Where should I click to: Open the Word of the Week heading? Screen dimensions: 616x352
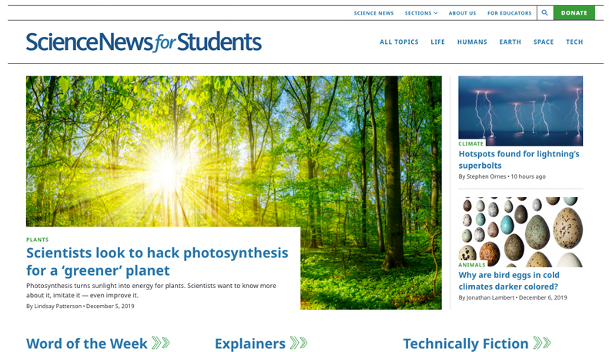87,344
